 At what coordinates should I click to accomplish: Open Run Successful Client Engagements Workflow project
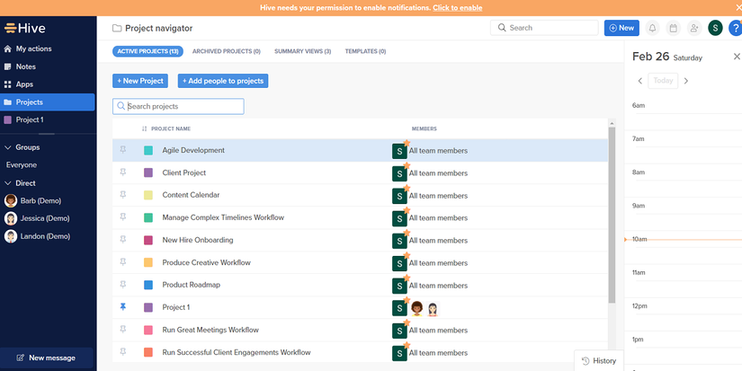[x=237, y=352]
